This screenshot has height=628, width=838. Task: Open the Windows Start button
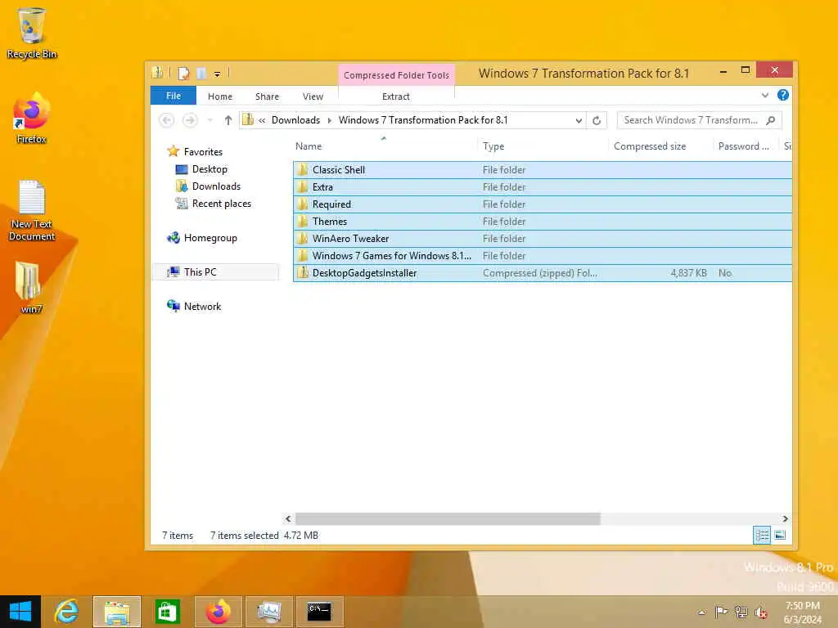point(20,612)
